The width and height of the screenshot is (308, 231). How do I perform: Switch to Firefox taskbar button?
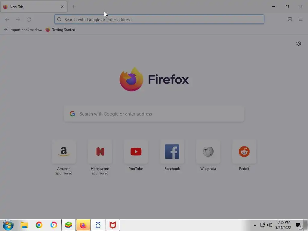[83, 225]
